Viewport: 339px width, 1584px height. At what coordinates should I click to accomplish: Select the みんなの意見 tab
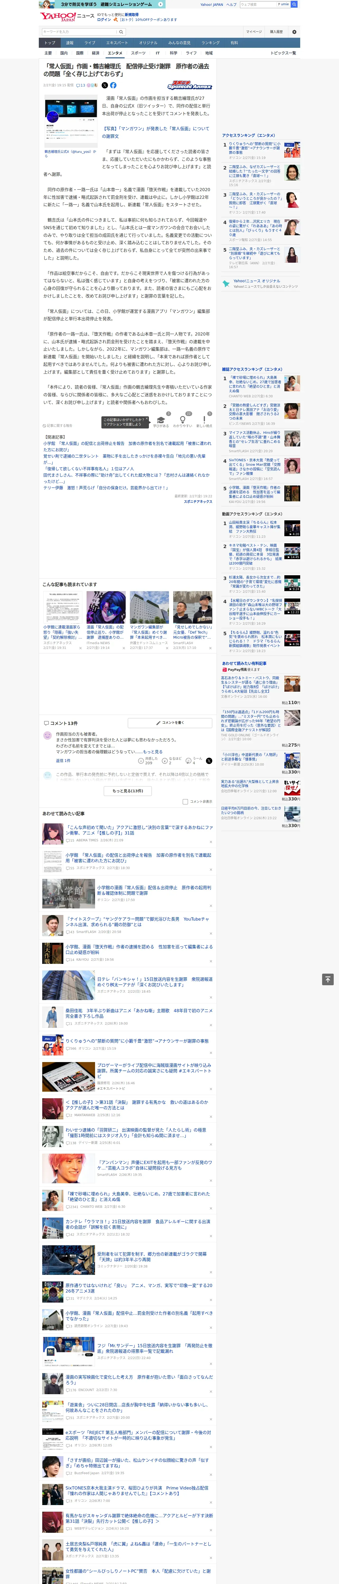[180, 43]
